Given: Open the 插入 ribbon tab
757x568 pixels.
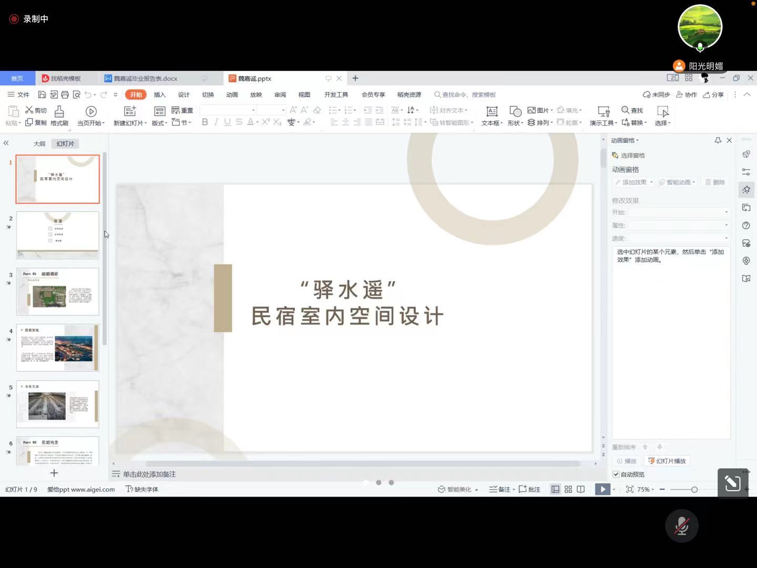Looking at the screenshot, I should 160,95.
